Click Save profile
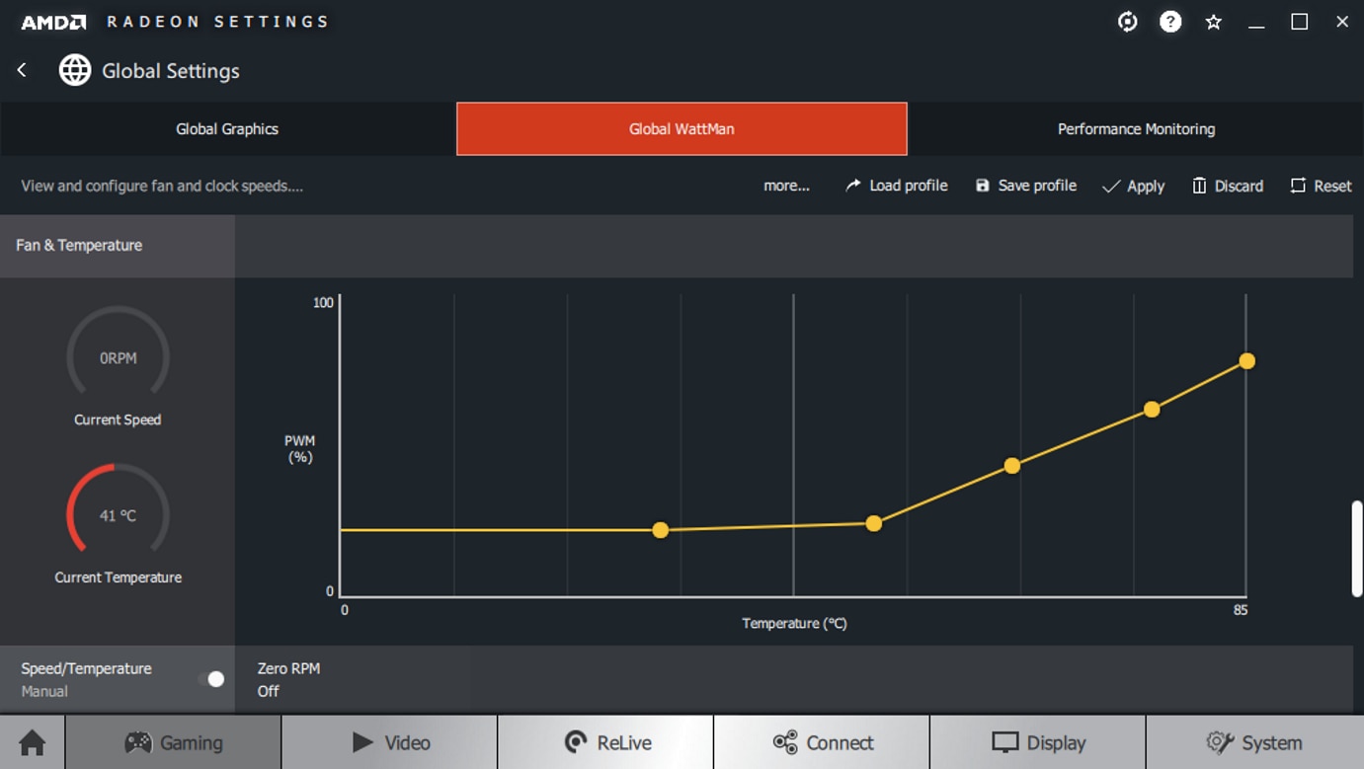This screenshot has height=769, width=1364. click(1025, 186)
